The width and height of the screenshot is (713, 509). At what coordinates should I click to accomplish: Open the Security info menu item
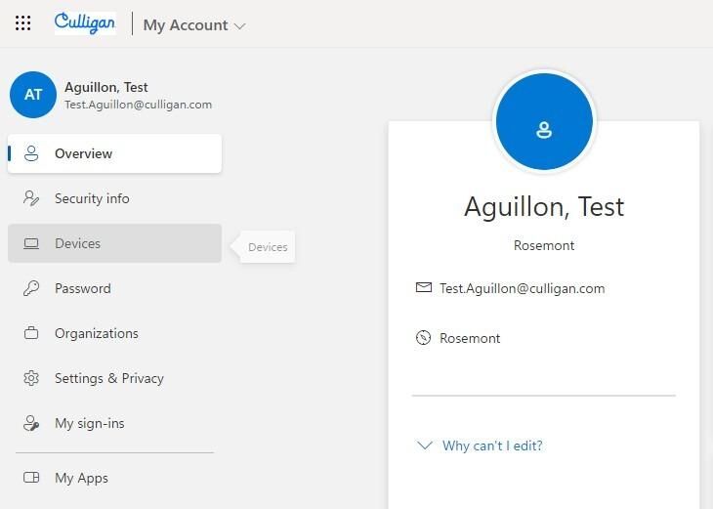(92, 198)
